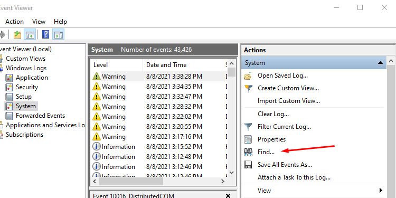The height and width of the screenshot is (198, 396).
Task: Select Forwarded Events in the tree
Action: tap(41, 116)
